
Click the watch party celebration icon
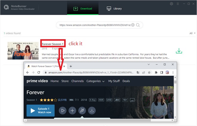pos(82,110)
